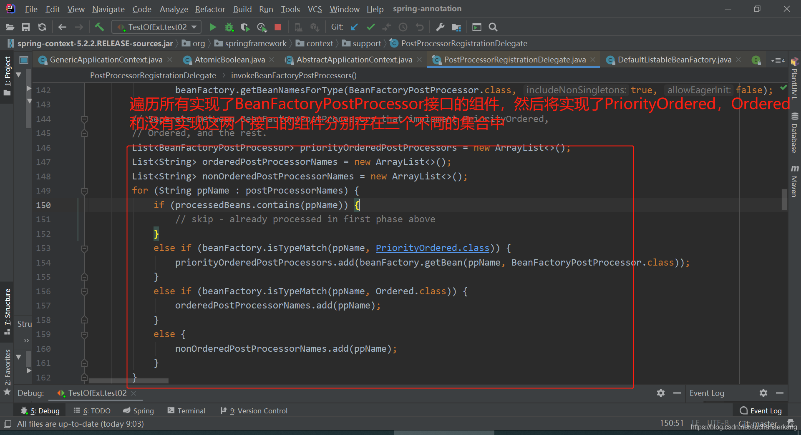Update project with Git blue arrow
Screen dimensions: 801x435
click(354, 27)
